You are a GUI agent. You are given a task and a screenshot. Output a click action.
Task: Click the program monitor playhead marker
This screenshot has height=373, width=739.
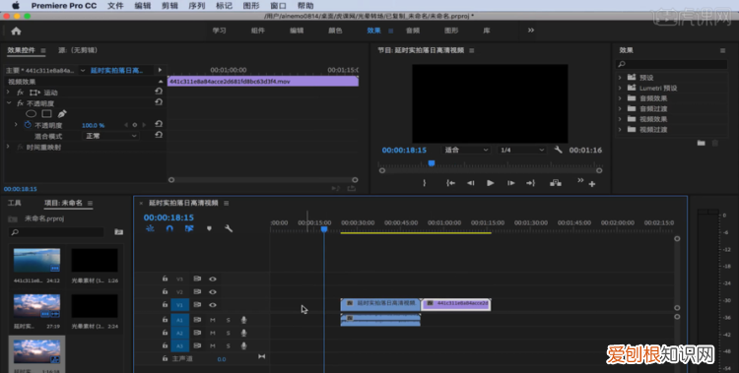[x=432, y=163]
